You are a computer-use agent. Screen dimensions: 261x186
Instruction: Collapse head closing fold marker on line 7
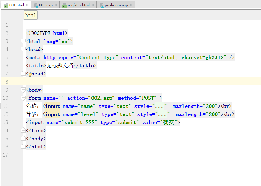pos(23,74)
